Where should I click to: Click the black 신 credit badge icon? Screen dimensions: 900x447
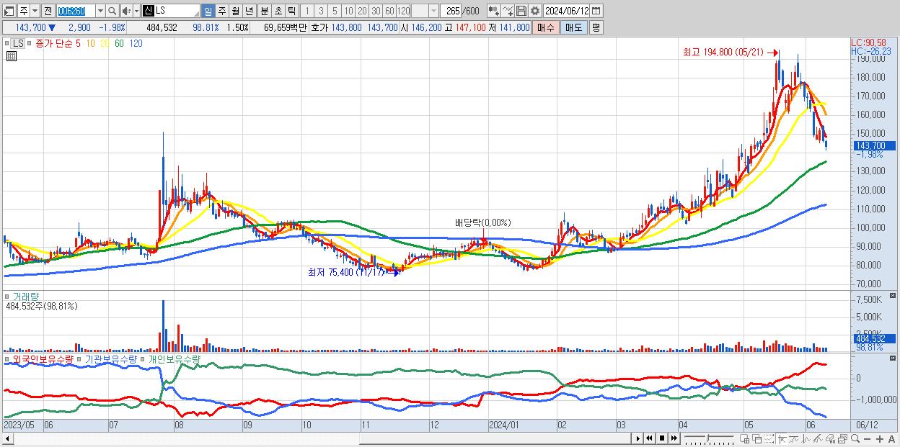[148, 11]
